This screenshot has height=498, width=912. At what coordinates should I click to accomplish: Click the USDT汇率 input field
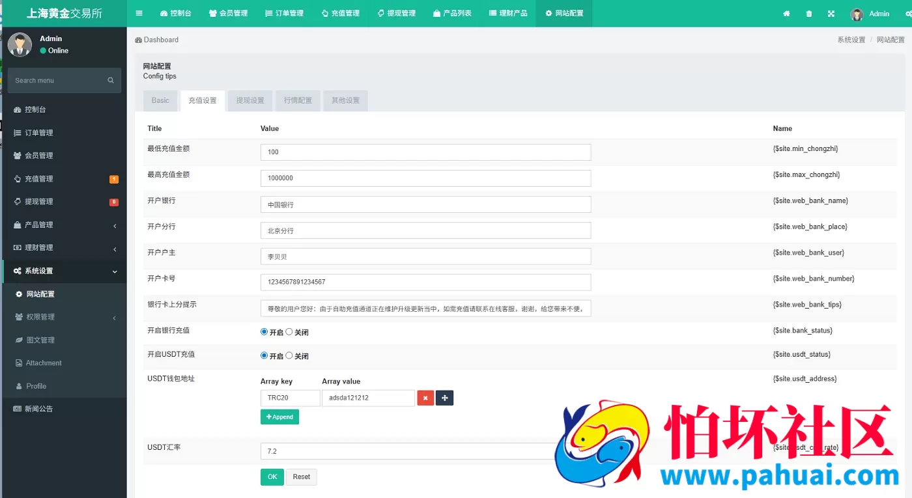pyautogui.click(x=425, y=451)
